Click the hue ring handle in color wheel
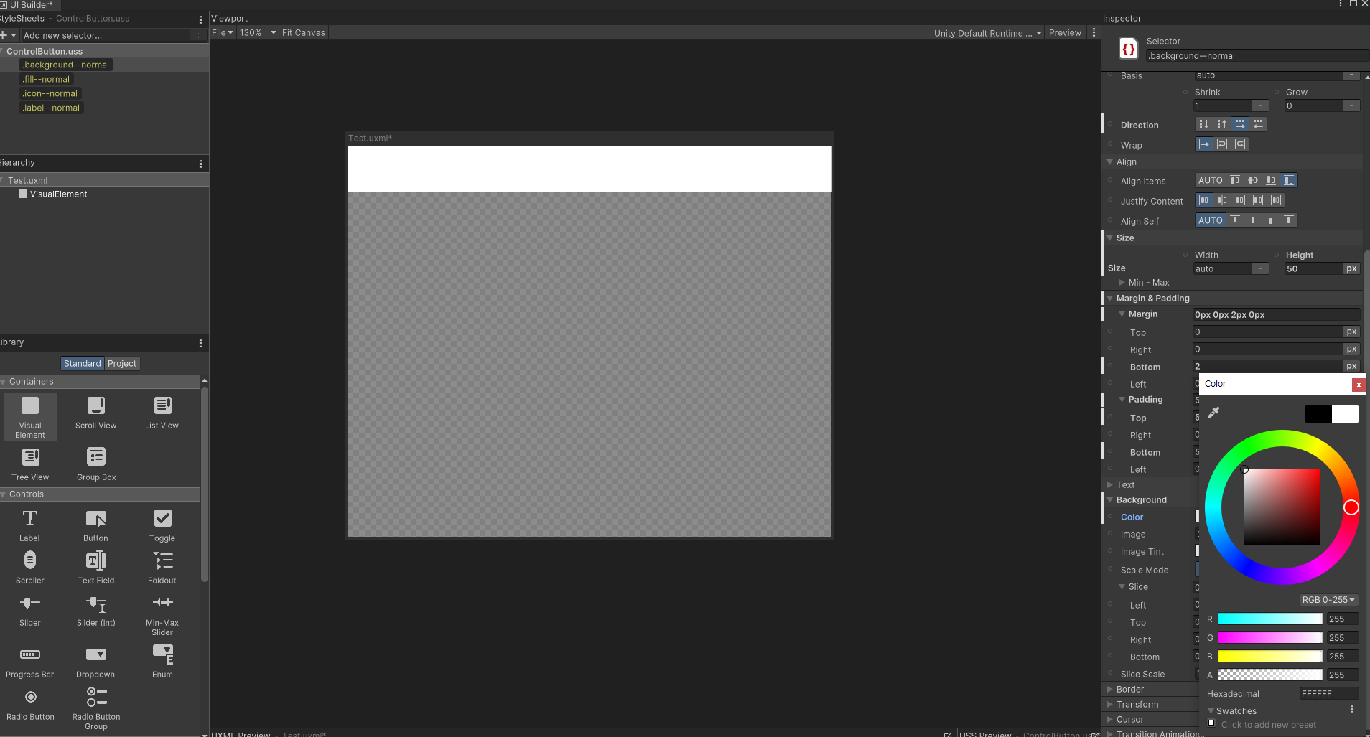 click(1351, 508)
